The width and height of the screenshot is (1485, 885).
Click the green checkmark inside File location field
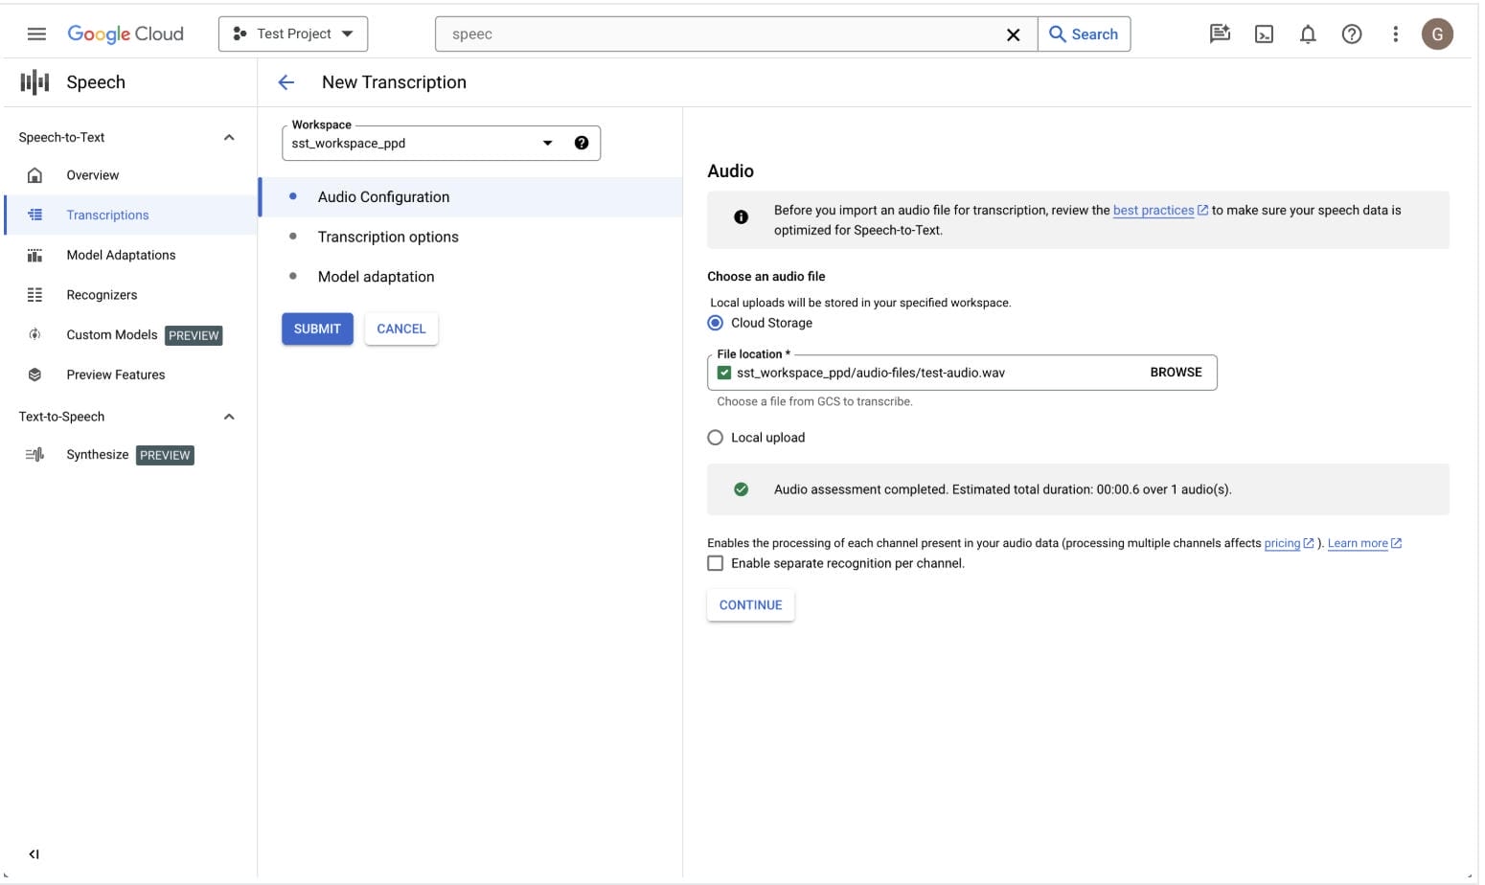tap(724, 373)
